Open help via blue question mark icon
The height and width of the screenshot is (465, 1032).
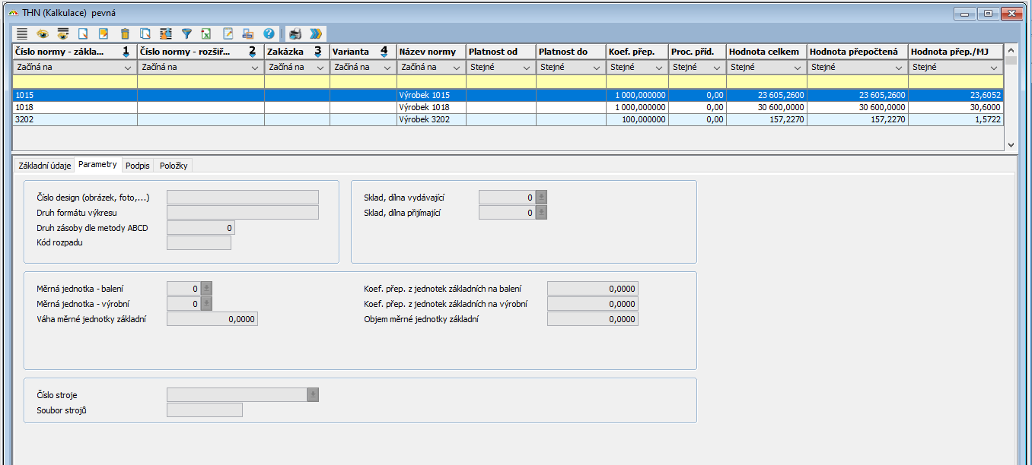tap(269, 33)
